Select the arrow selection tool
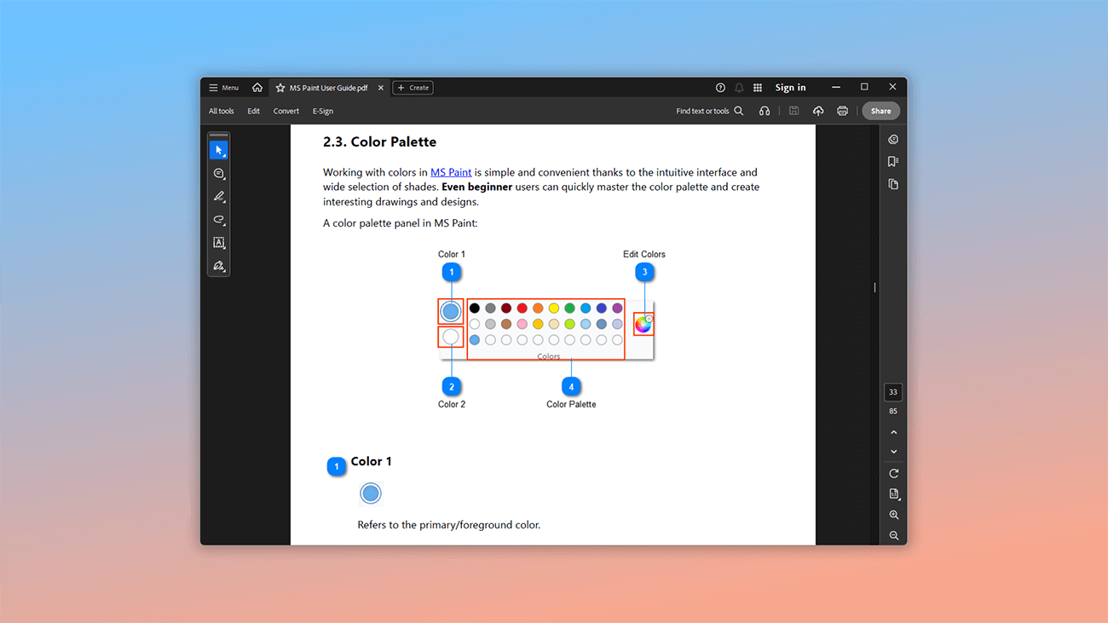The image size is (1108, 623). tap(219, 149)
